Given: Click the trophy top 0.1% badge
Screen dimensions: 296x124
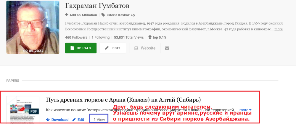Looking at the screenshot, I should click(x=157, y=37).
